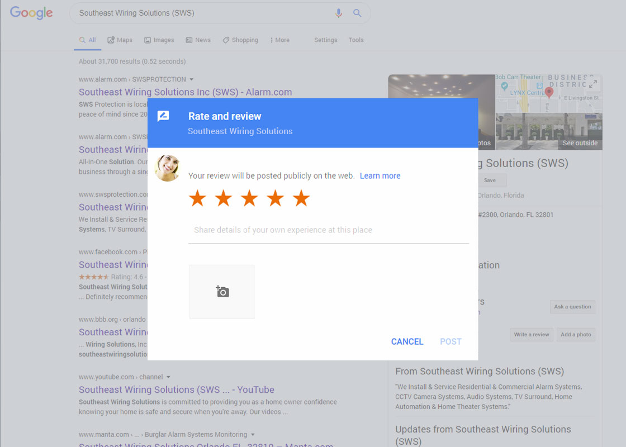
Task: Click the Google logo
Action: [31, 13]
